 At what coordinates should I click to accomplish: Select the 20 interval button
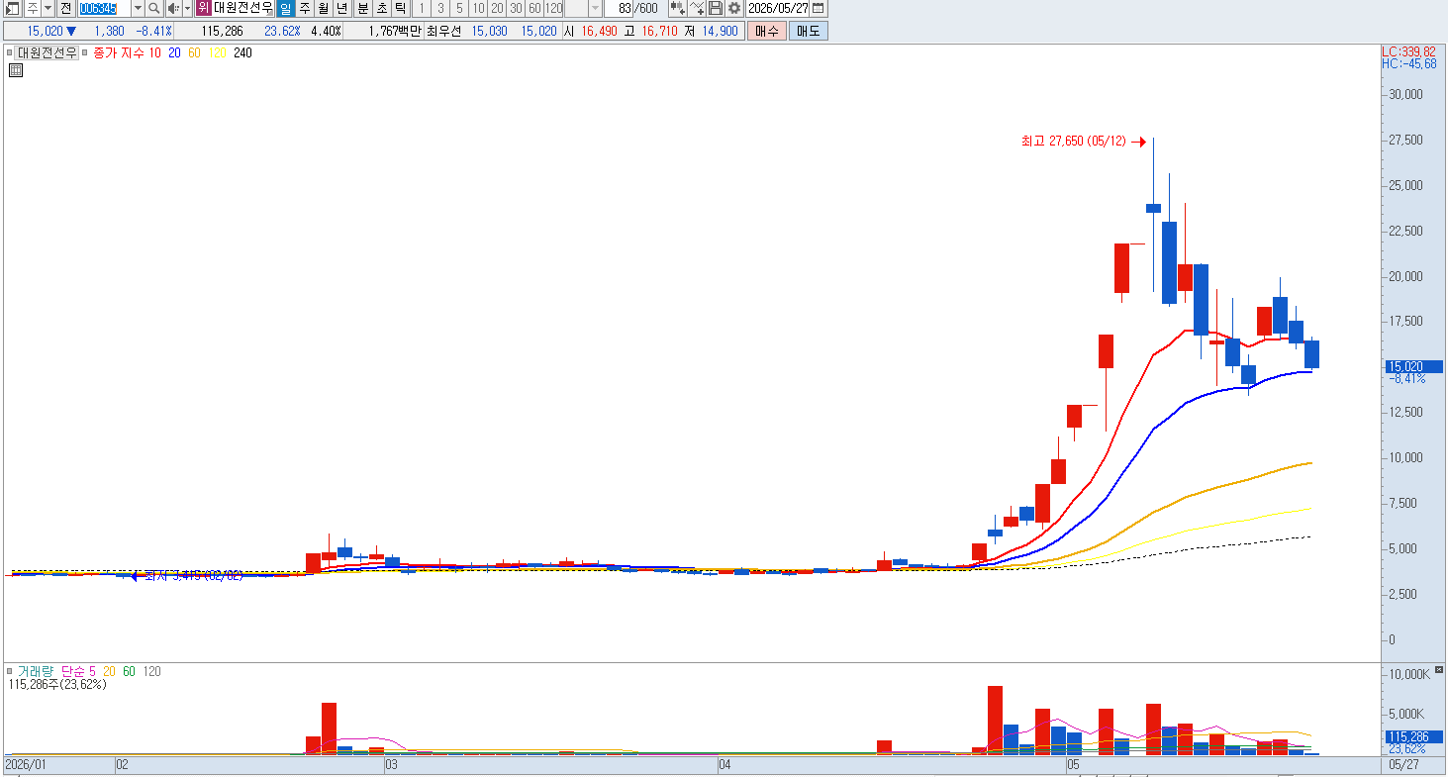coord(497,8)
